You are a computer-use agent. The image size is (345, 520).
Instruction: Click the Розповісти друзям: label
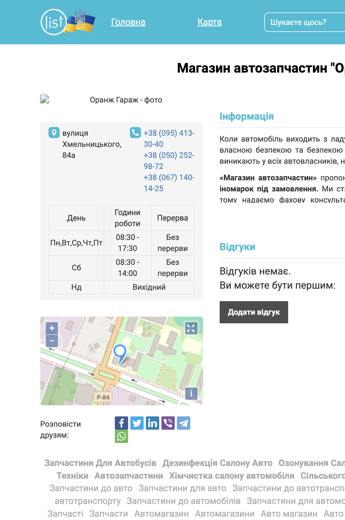pyautogui.click(x=60, y=430)
